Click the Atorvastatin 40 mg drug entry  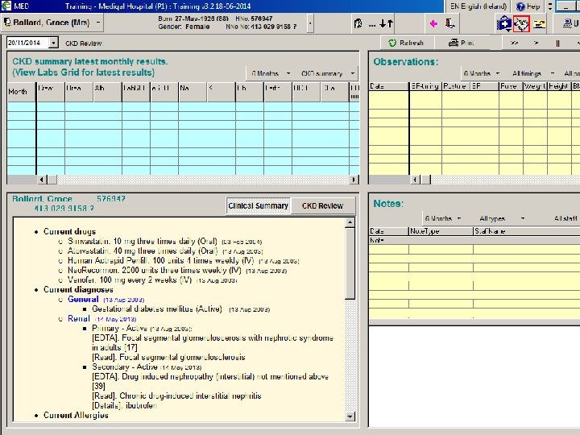click(x=165, y=251)
